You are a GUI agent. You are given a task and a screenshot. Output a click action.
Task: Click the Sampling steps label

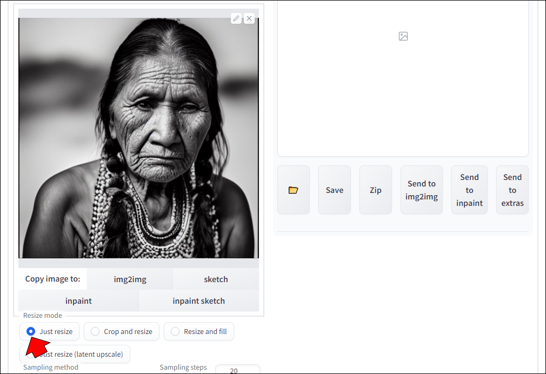click(183, 367)
